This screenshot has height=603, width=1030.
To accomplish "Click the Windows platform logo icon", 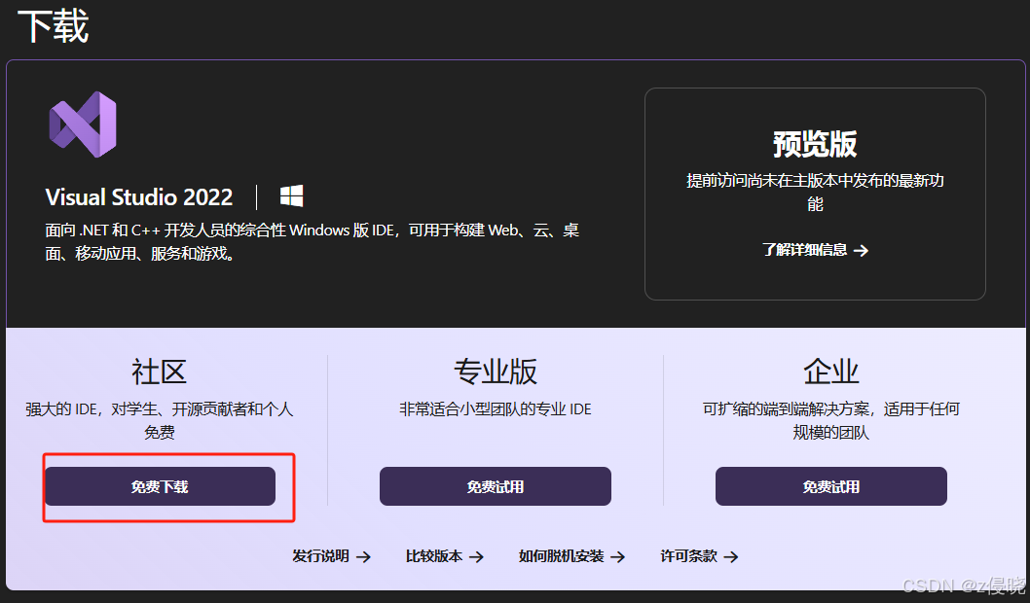I will coord(292,196).
